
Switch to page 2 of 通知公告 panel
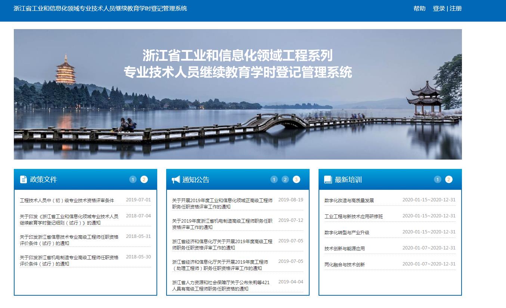pyautogui.click(x=285, y=180)
